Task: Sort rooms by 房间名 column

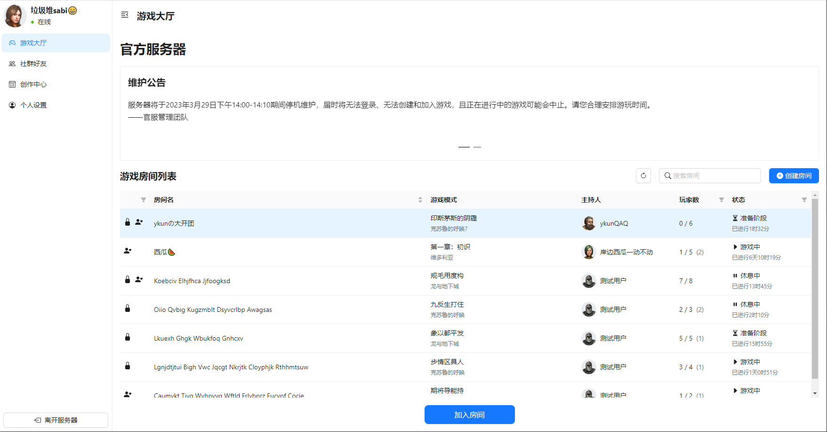Action: point(420,200)
